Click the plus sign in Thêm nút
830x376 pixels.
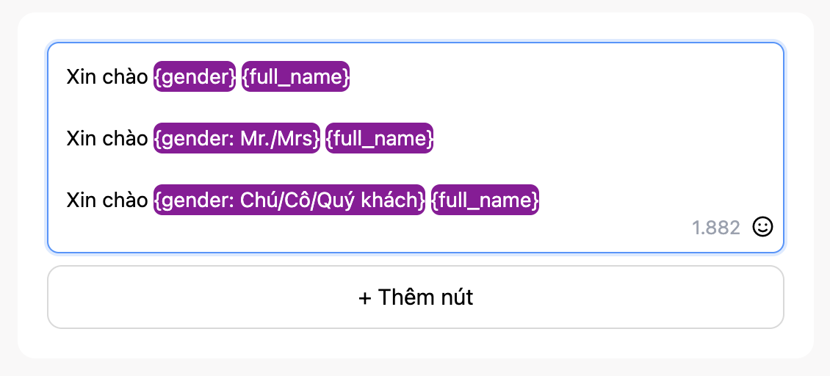click(x=365, y=297)
